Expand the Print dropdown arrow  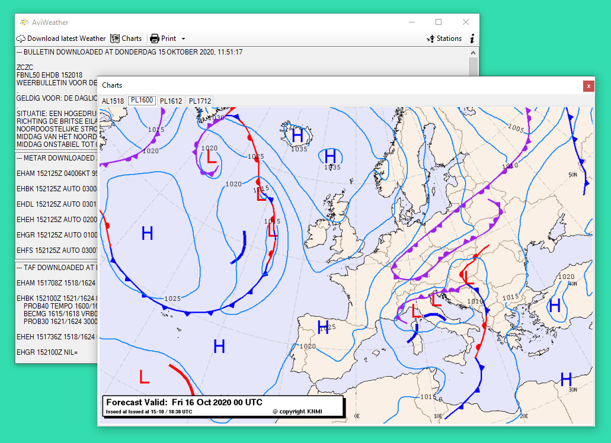183,38
